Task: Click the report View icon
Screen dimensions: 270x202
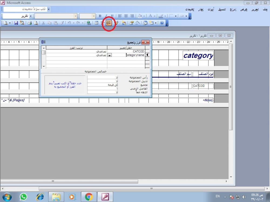Action: point(6,23)
